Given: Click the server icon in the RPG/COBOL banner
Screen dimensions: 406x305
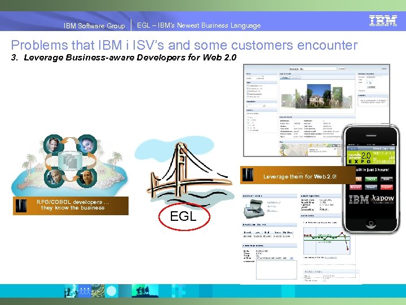Looking at the screenshot, I should pos(21,206).
